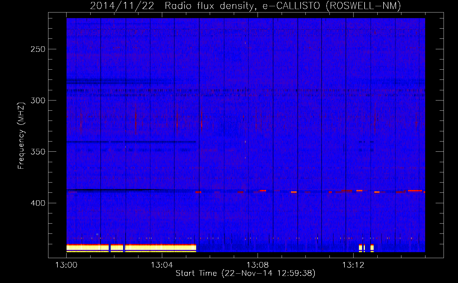Click the 300 frequency tick label
Screen dimensions: 458x283
38,100
